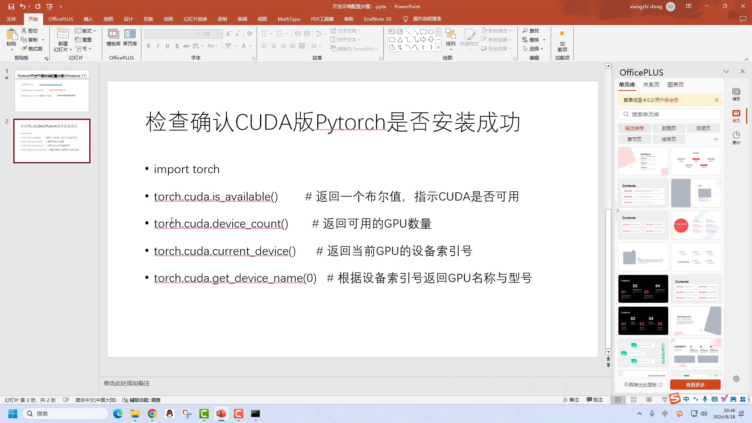Click the Save icon in quick access toolbar
Screen dimensions: 752x423
[11, 6]
